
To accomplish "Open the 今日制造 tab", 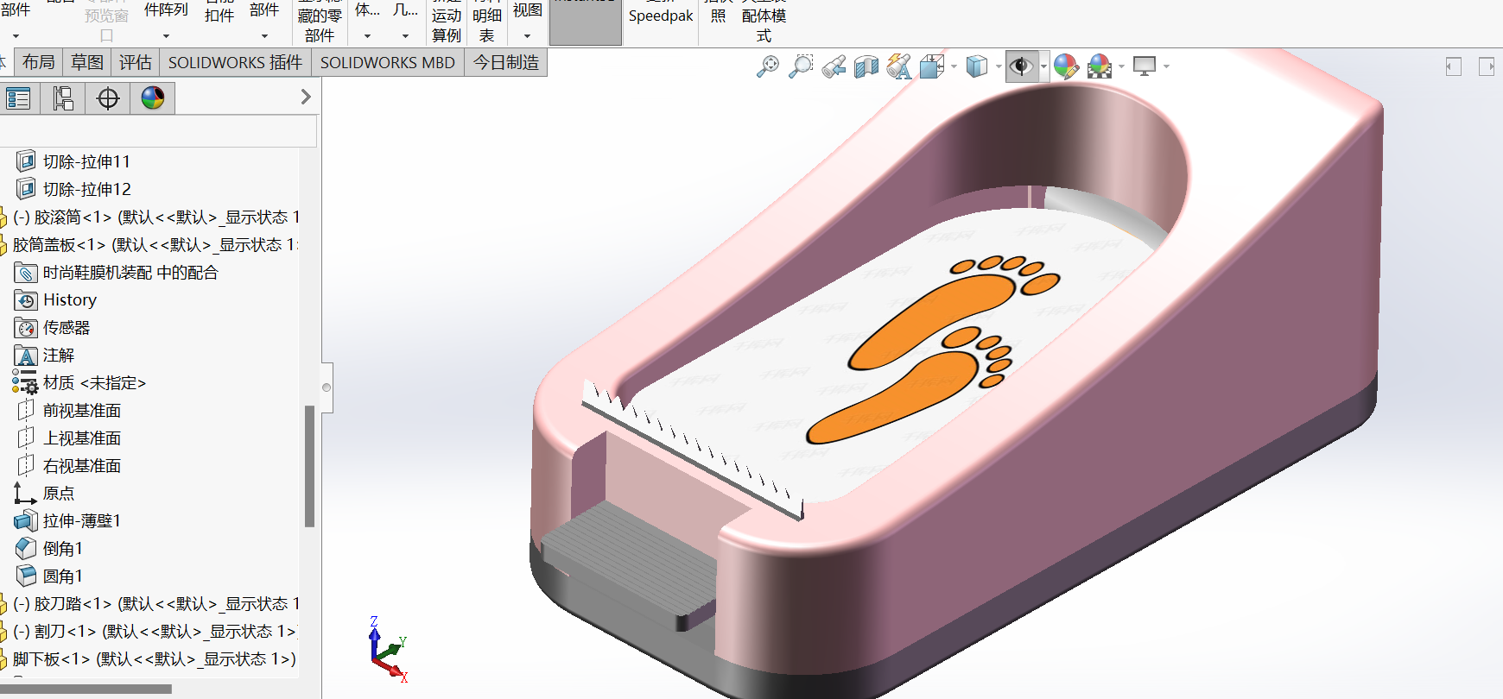I will (505, 62).
